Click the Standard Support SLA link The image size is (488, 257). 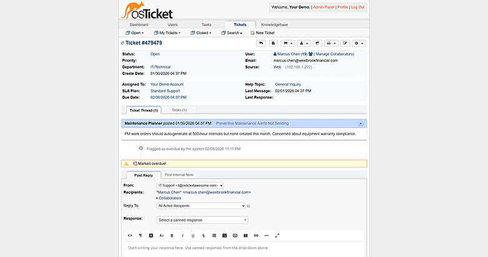(x=165, y=91)
